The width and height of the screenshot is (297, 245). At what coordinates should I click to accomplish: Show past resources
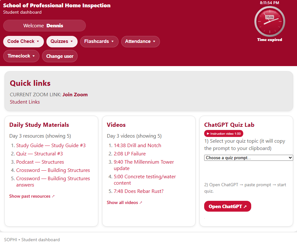[32, 196]
